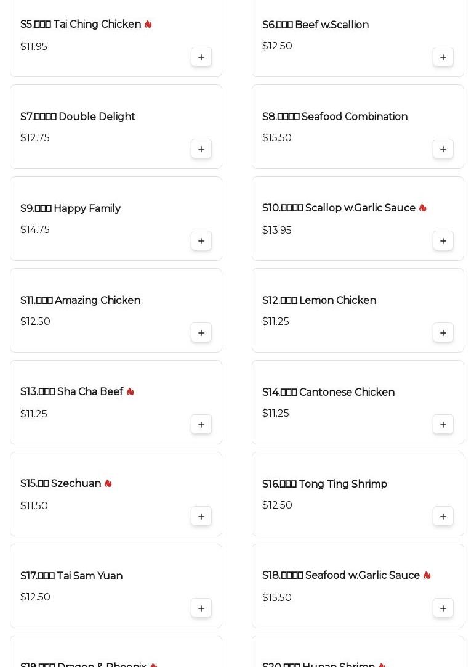Screen dimensions: 474x667
Task: Click plus button for Tai Sam Yuan
Action: click(201, 608)
